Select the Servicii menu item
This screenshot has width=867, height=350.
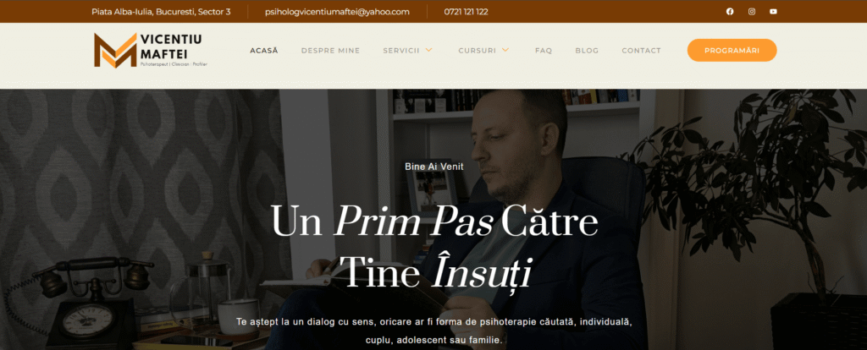(401, 51)
